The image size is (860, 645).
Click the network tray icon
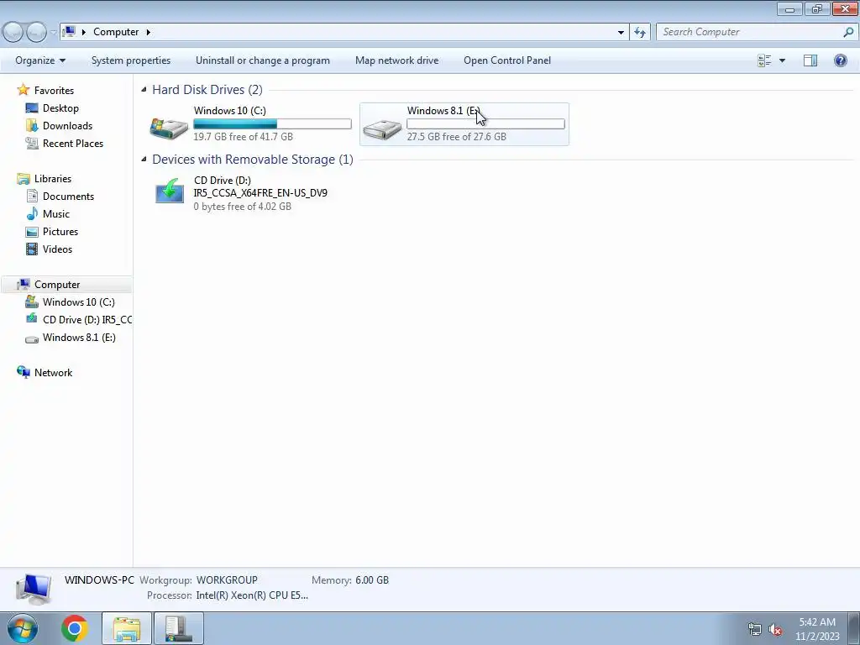[755, 630]
